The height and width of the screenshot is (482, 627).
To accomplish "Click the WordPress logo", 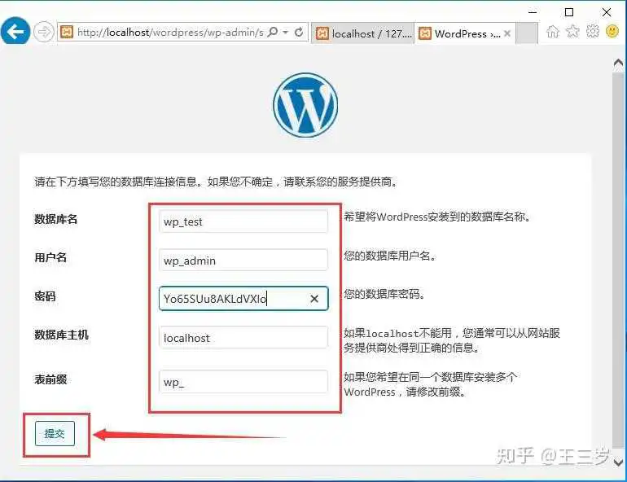I will point(305,105).
